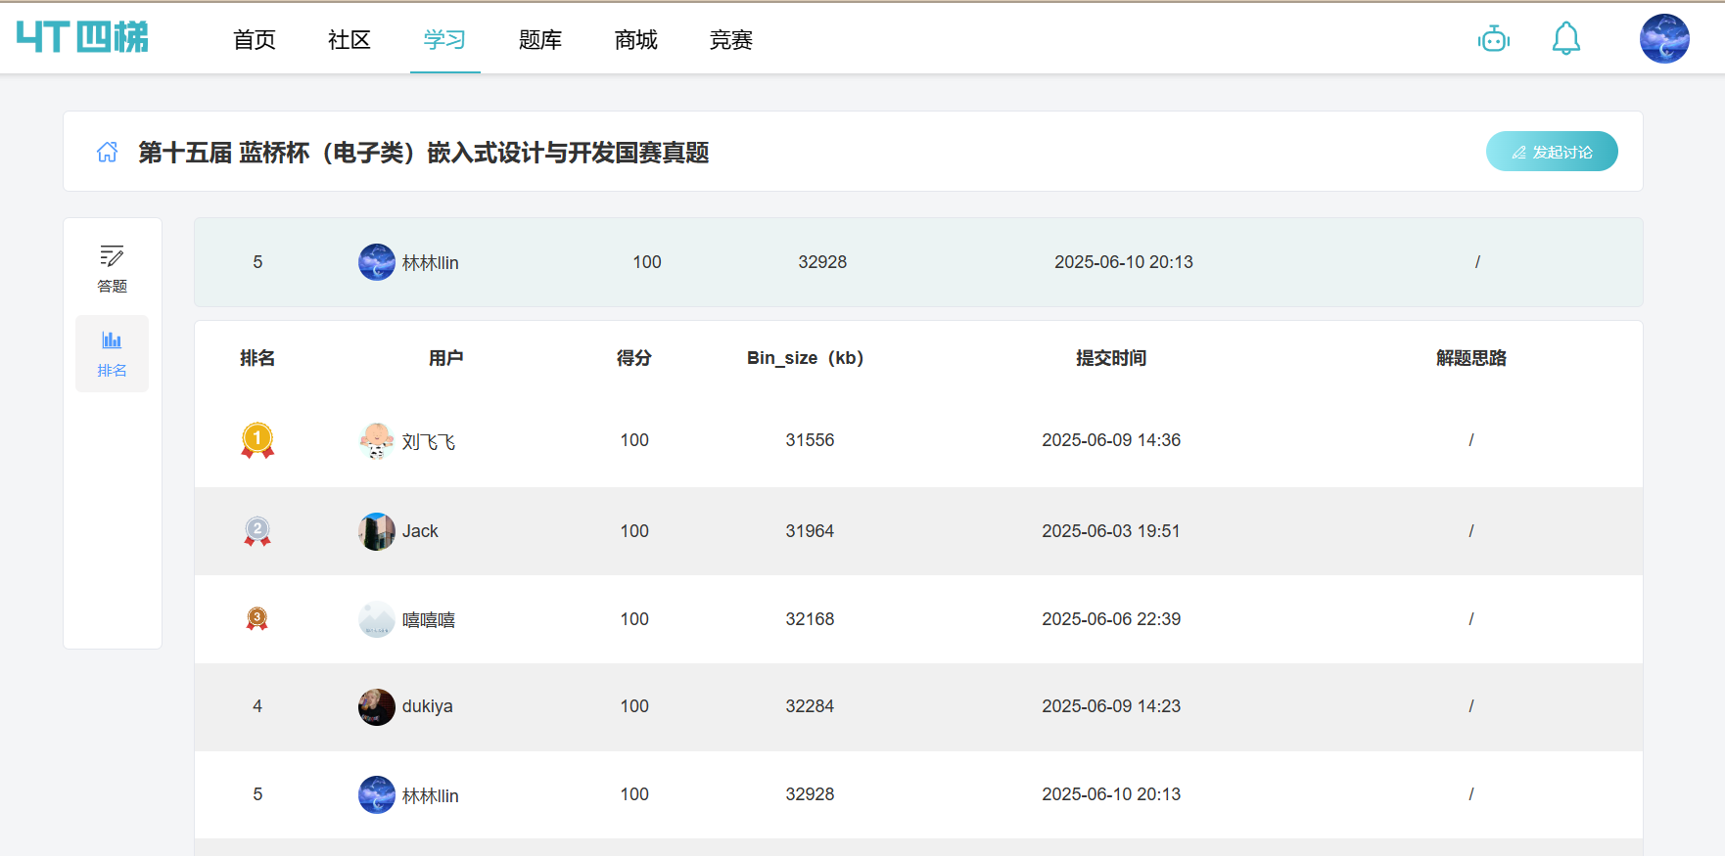Open the 社区 navigation item
Image resolution: width=1725 pixels, height=856 pixels.
click(x=350, y=40)
